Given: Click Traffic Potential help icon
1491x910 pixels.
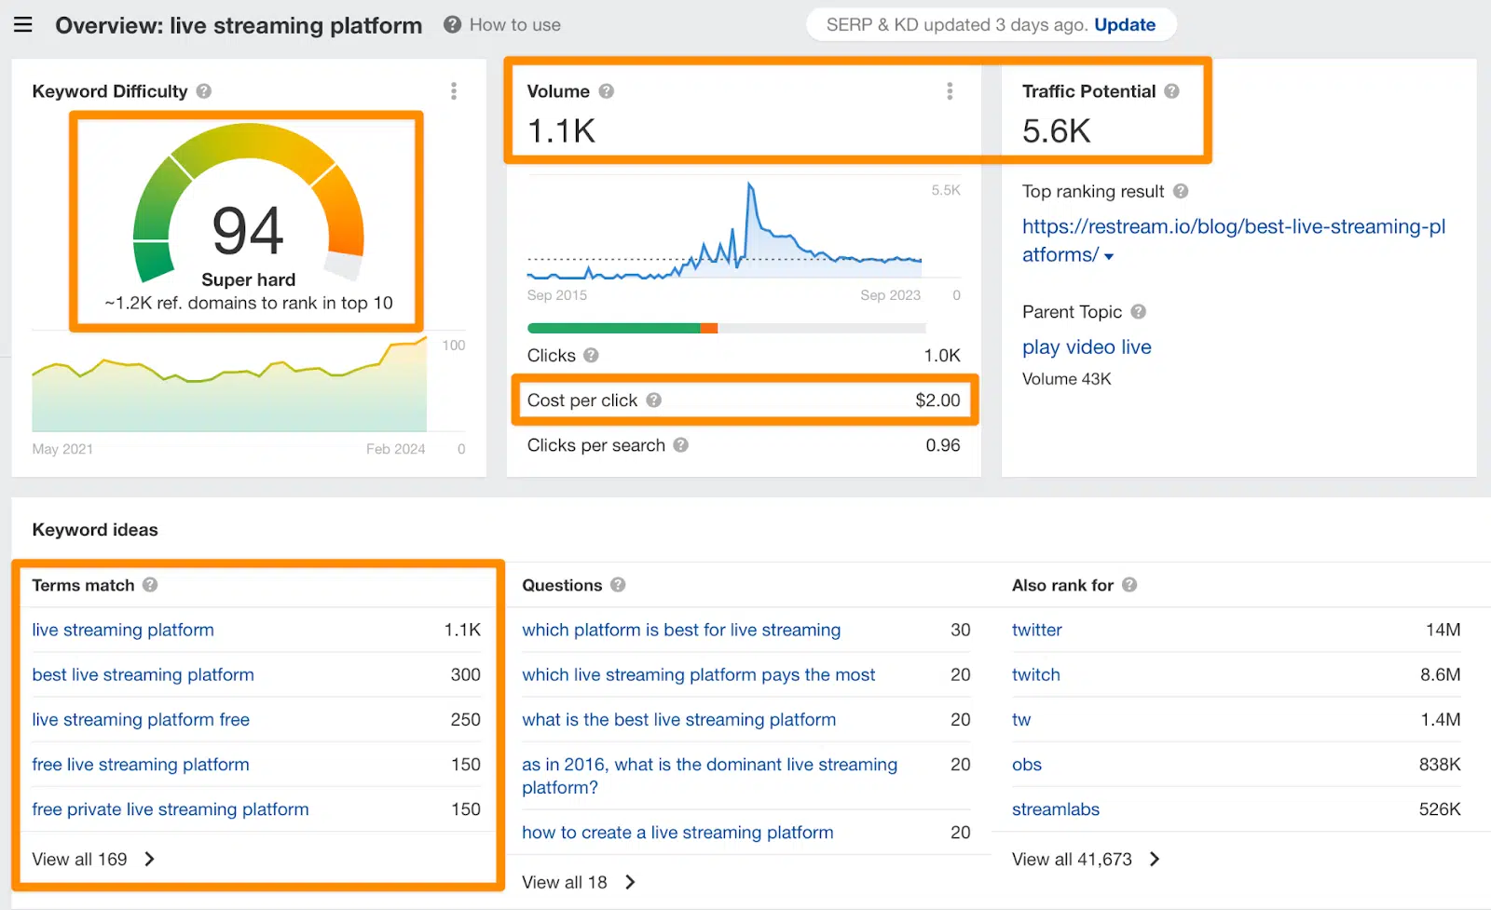Looking at the screenshot, I should pos(1172,91).
